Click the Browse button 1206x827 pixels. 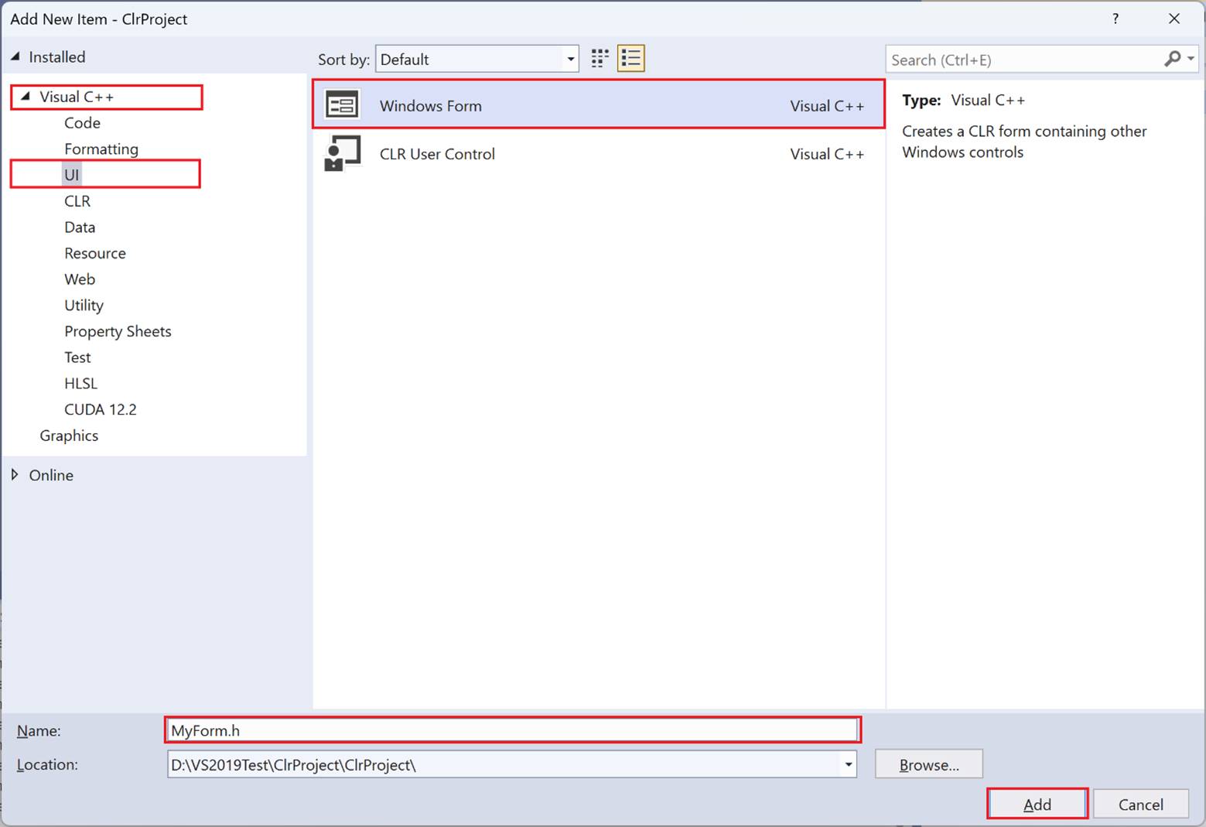click(x=928, y=764)
